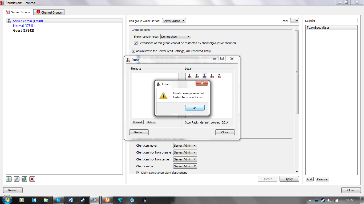Image resolution: width=364 pixels, height=204 pixels.
Task: Click the copy group icon
Action: 24,179
